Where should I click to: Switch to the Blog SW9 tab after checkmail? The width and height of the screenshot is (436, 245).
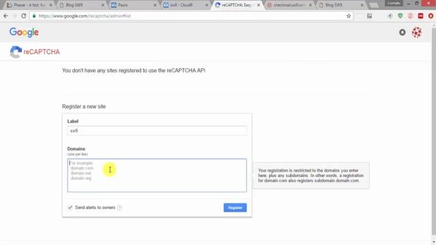pyautogui.click(x=341, y=5)
